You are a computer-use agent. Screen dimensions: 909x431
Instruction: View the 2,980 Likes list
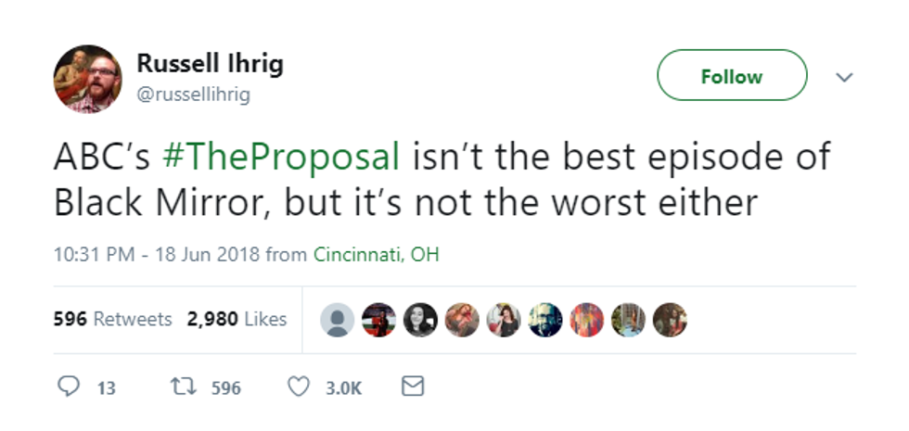(x=237, y=319)
